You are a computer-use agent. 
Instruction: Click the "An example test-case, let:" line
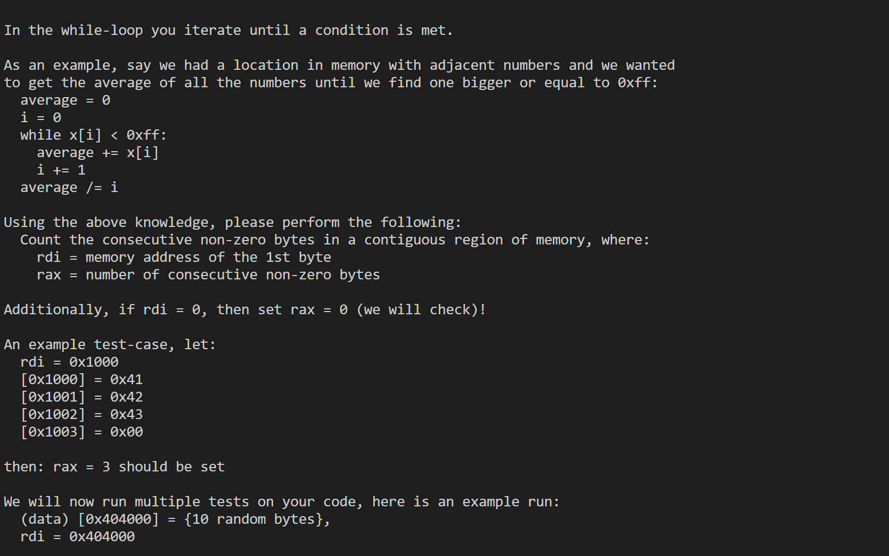pos(110,345)
